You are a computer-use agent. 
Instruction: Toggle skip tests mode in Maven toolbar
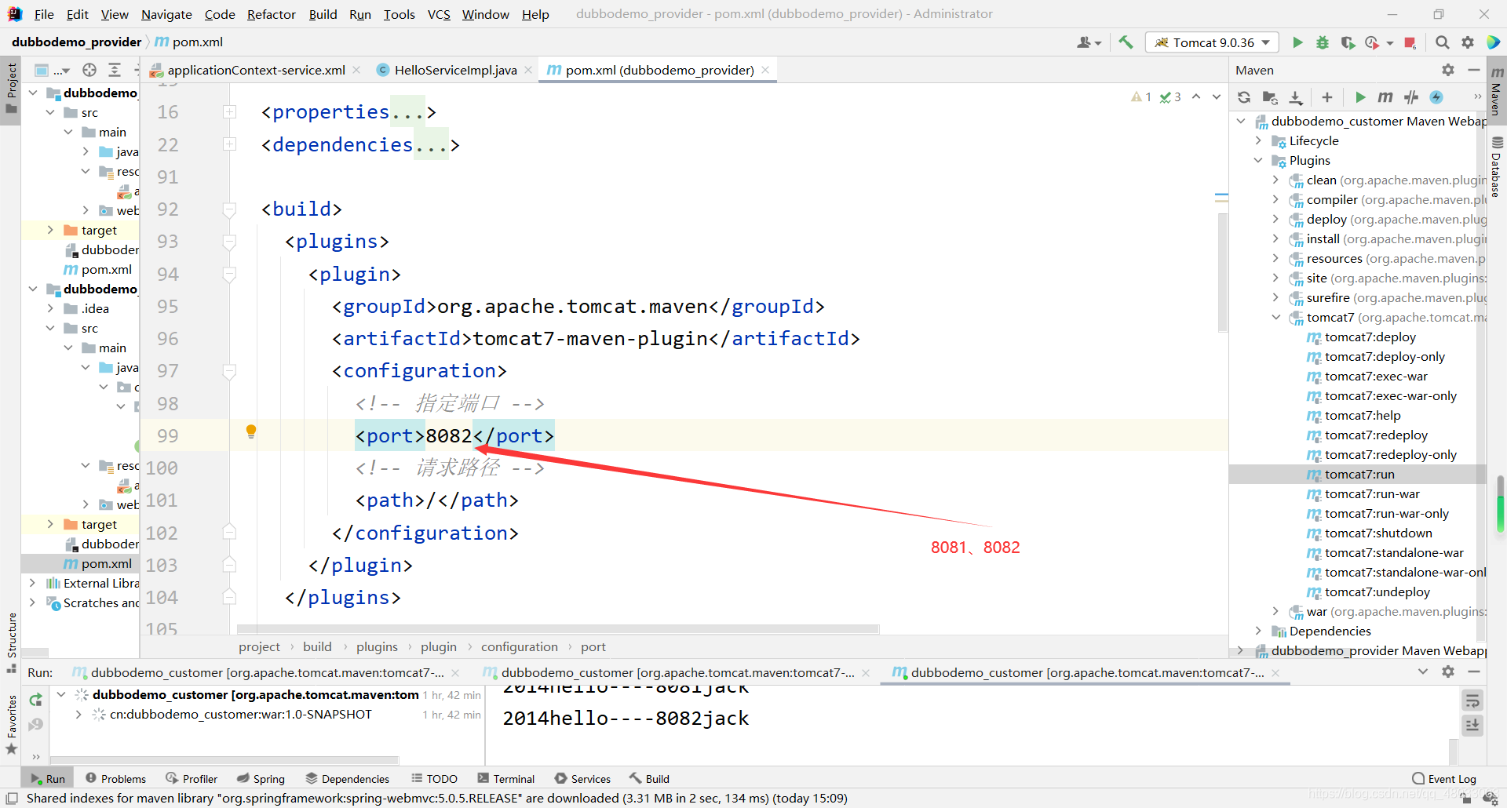coord(1436,97)
